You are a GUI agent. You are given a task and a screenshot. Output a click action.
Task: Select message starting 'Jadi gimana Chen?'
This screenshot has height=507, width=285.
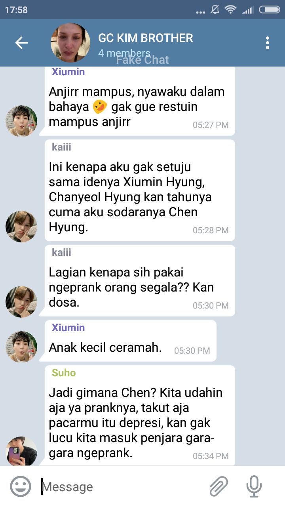[140, 416]
